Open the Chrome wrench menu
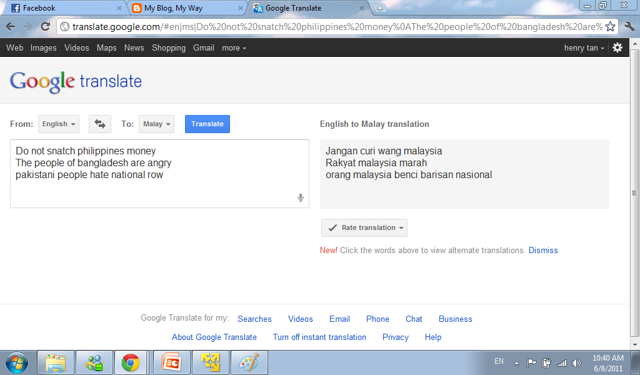 tap(629, 27)
